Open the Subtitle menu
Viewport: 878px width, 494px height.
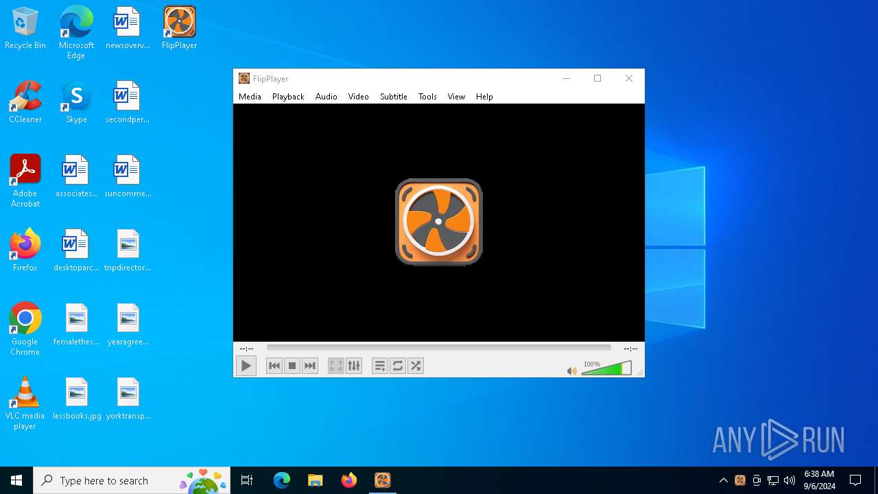(394, 97)
